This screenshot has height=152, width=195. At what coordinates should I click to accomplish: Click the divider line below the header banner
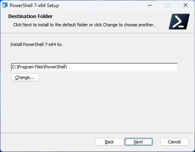tap(97, 33)
